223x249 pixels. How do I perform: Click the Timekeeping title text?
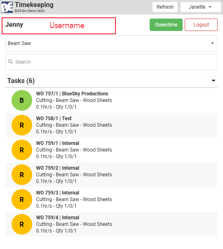point(34,5)
